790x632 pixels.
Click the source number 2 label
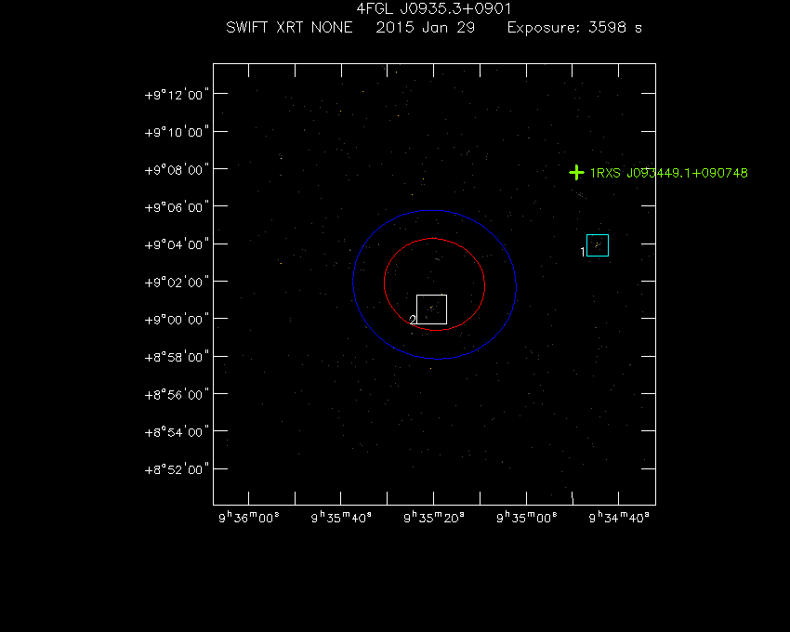pos(413,320)
